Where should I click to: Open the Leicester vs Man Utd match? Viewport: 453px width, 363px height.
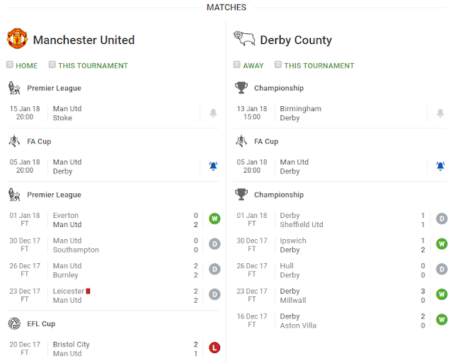point(68,296)
